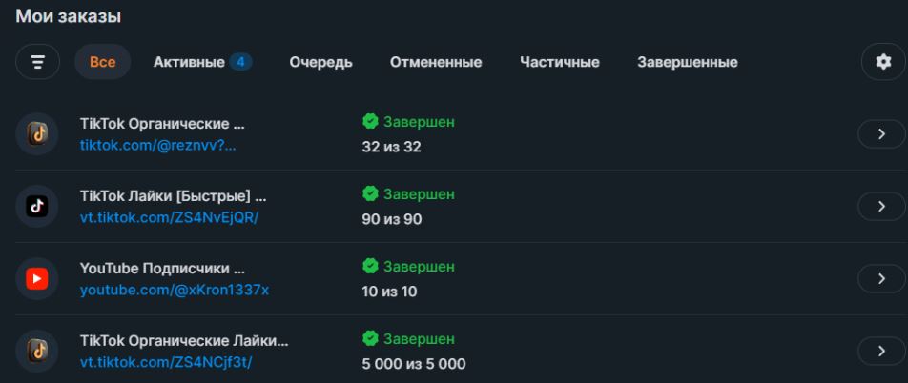
Task: Click green checkmark next to 32 из 32
Action: pyautogui.click(x=370, y=122)
